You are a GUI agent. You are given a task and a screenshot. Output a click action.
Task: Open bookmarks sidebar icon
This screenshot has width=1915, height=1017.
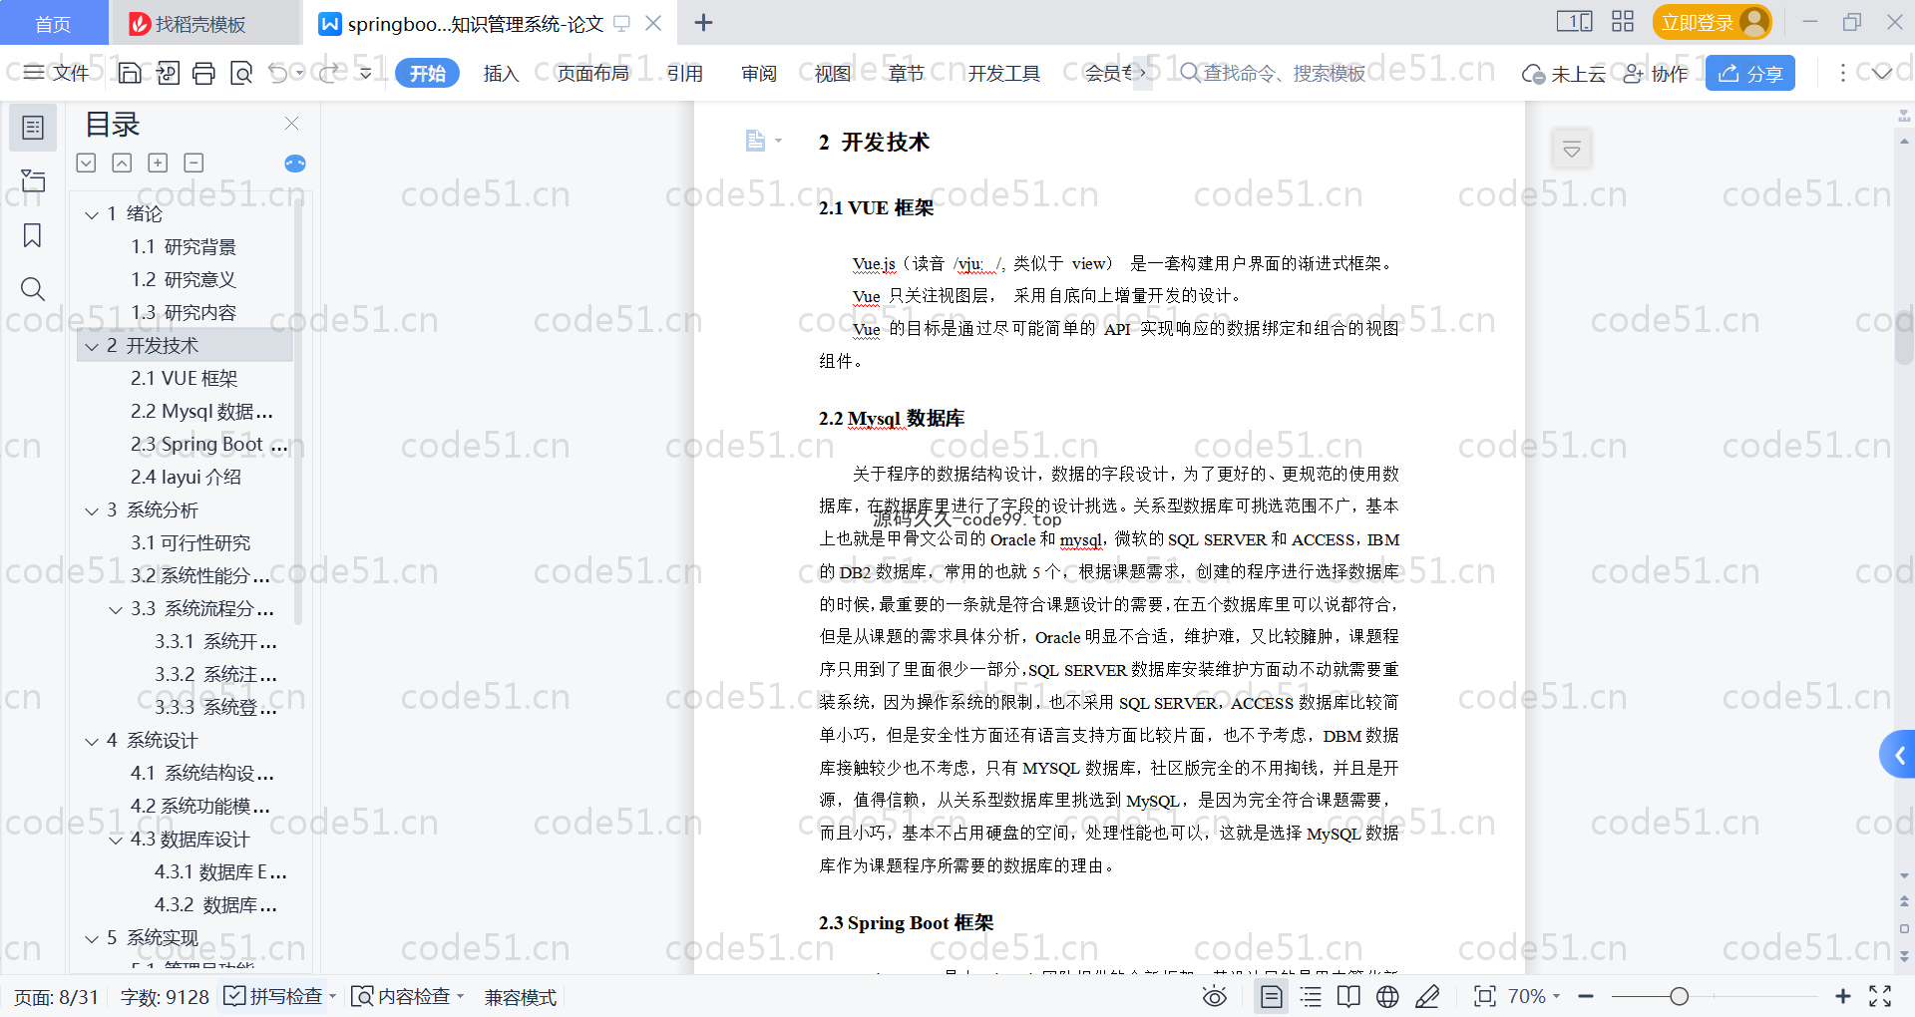pyautogui.click(x=33, y=235)
